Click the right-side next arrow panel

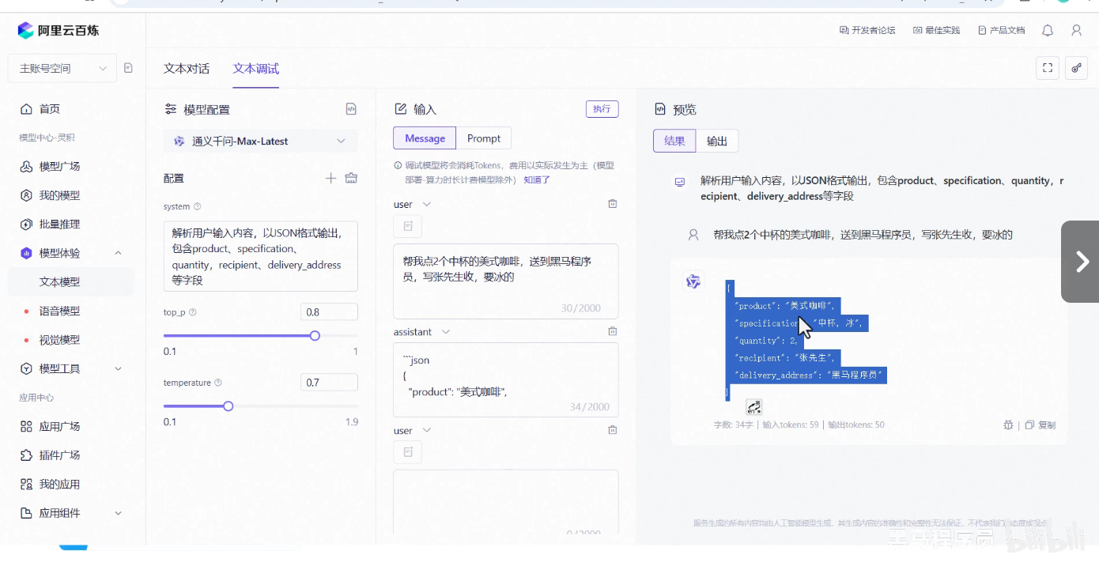pyautogui.click(x=1080, y=262)
